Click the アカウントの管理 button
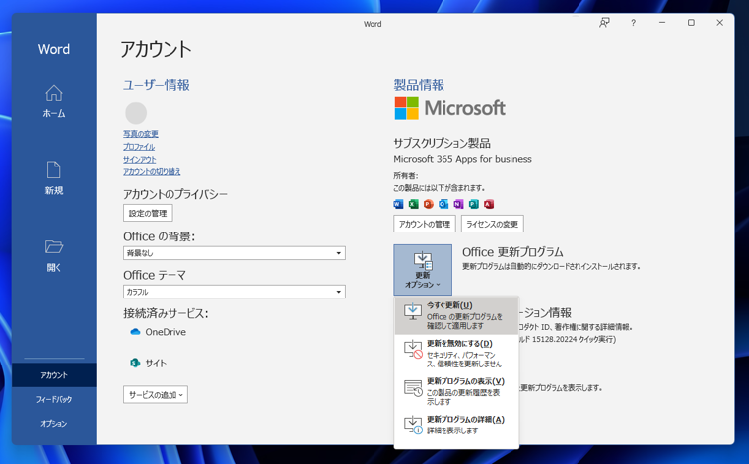 pos(425,224)
